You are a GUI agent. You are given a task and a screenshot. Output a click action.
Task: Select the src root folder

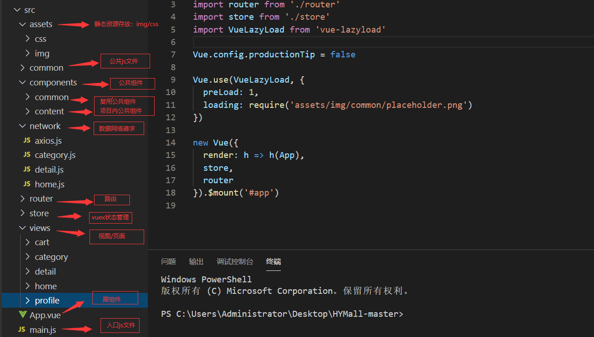coord(30,10)
